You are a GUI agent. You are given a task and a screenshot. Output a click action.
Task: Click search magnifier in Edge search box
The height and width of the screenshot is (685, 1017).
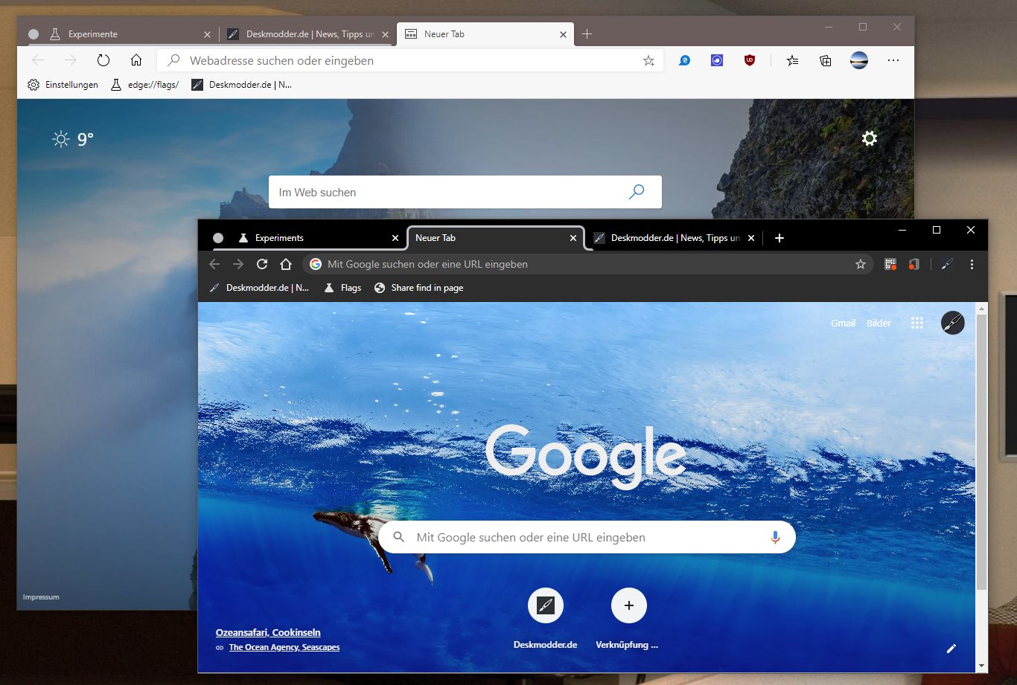[637, 192]
